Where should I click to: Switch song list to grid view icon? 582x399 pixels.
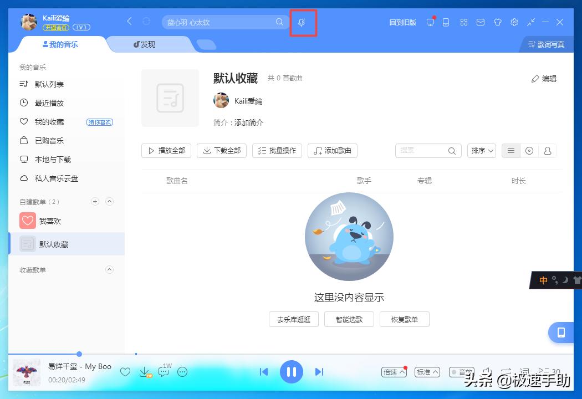529,150
